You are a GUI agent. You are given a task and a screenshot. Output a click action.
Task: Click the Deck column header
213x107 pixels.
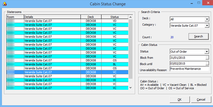click(91, 17)
